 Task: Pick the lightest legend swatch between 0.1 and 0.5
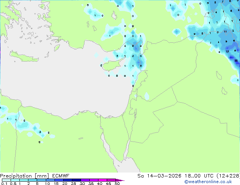(x=6, y=180)
